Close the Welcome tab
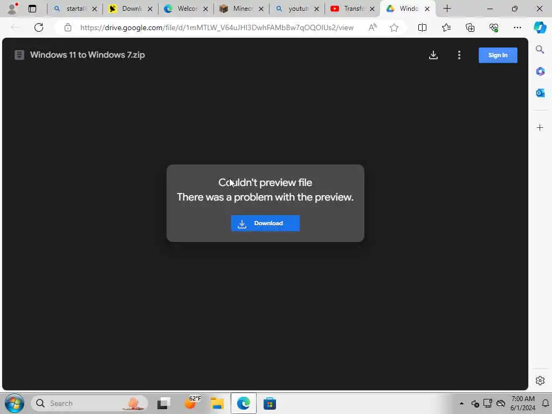The height and width of the screenshot is (414, 552). pos(205,9)
